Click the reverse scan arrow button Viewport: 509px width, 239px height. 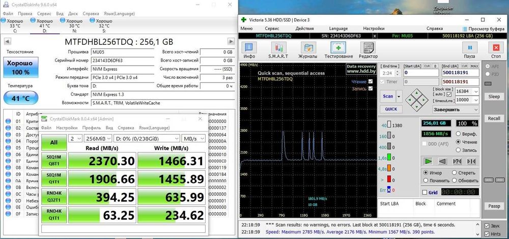[442, 161]
